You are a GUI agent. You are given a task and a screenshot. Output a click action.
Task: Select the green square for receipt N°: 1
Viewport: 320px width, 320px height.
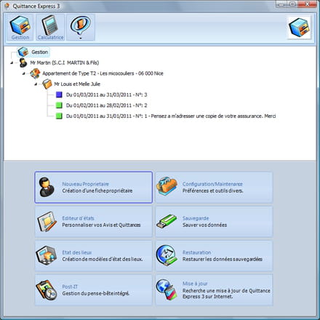(x=59, y=116)
